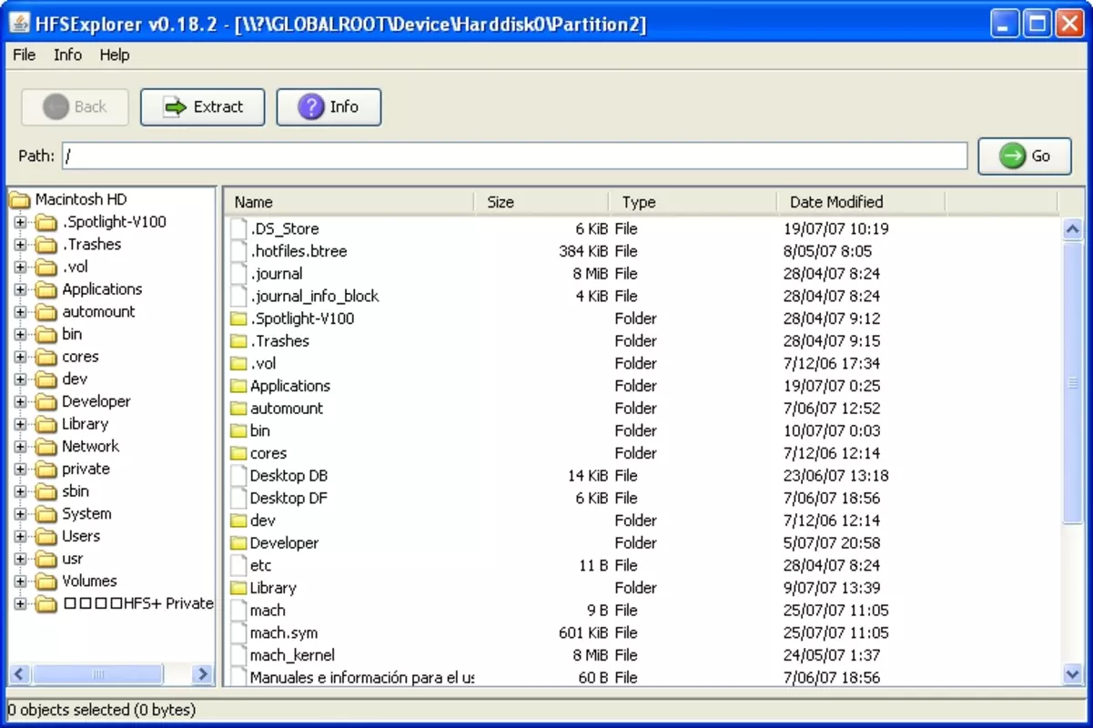Click the Volumes folder icon in tree
Viewport: 1093px width, 728px height.
click(x=46, y=581)
